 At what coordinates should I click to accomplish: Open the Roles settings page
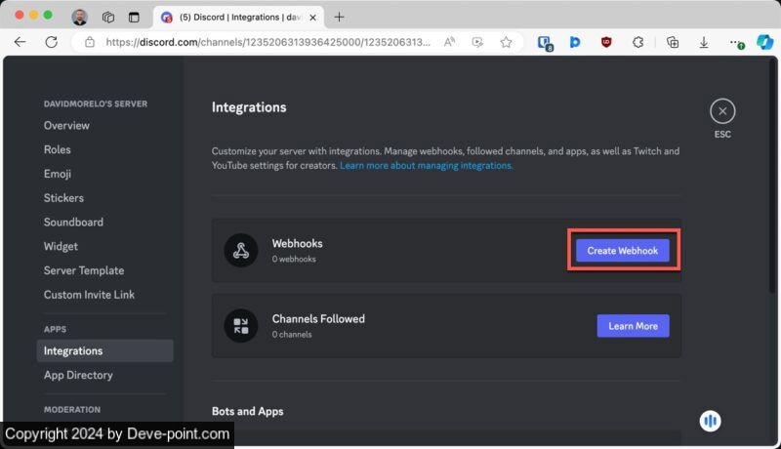(58, 149)
